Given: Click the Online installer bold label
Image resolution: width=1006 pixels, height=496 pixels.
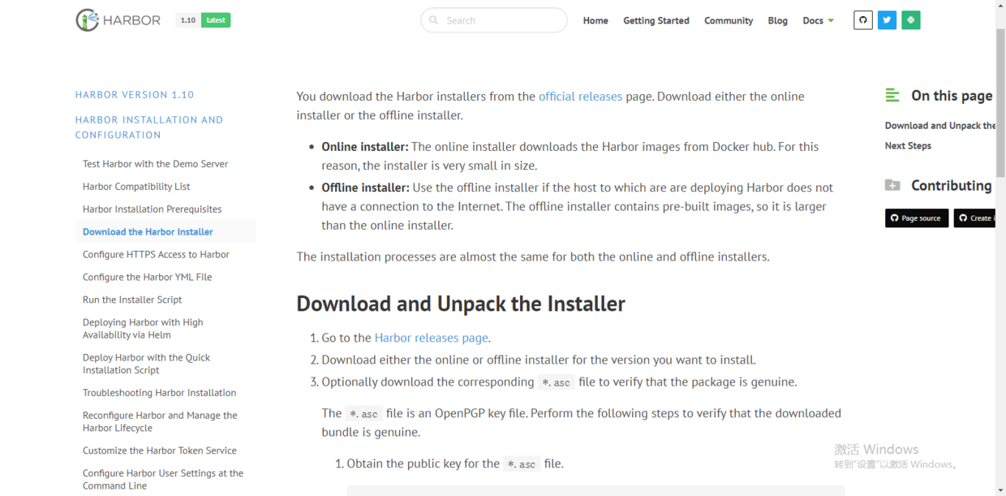Looking at the screenshot, I should (364, 147).
